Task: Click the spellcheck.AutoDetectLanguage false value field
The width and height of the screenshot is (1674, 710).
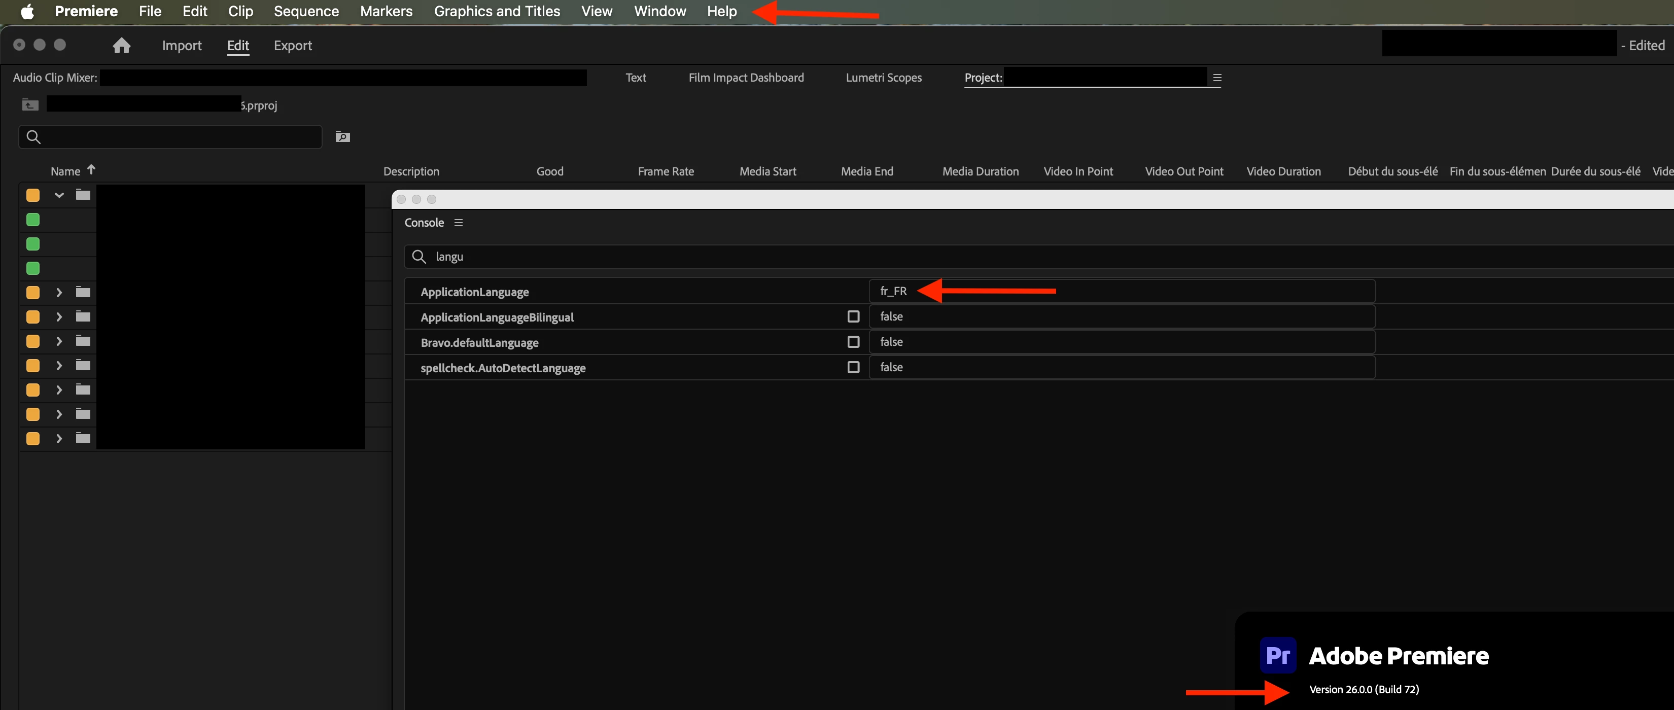Action: [x=1122, y=367]
